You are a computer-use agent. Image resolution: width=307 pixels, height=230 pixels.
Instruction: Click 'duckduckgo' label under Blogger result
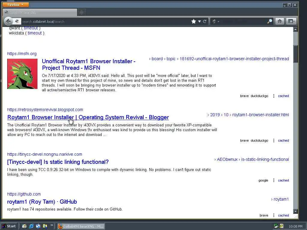click(259, 140)
